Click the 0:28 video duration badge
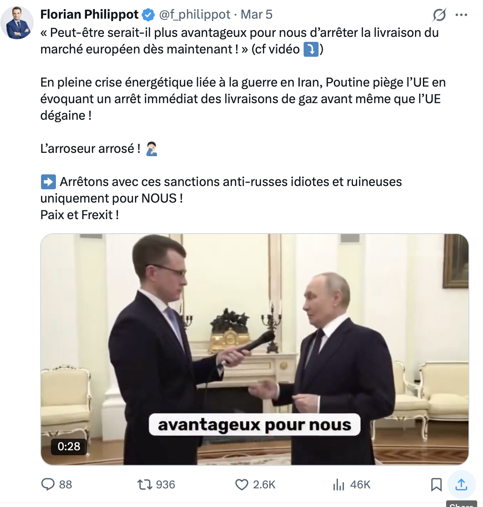This screenshot has height=507, width=483. click(69, 447)
